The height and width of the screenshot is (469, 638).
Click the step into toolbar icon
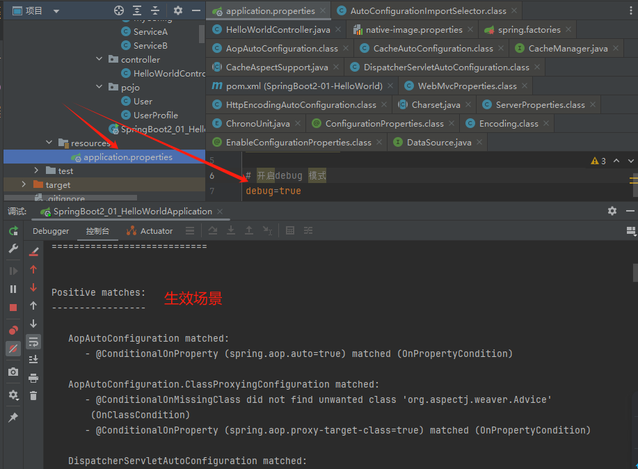(x=231, y=231)
